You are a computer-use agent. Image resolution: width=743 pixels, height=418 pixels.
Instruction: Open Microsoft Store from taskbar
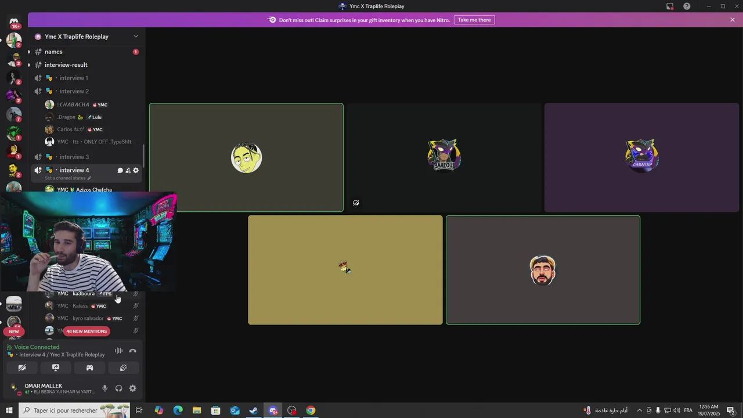215,410
